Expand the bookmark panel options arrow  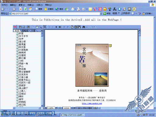[42, 30]
